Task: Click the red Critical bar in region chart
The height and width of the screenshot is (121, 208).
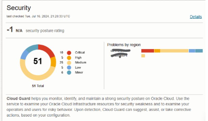Action: 148,51
